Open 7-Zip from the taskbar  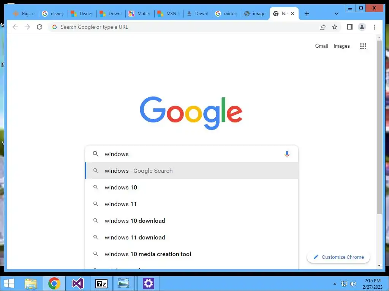tap(101, 283)
